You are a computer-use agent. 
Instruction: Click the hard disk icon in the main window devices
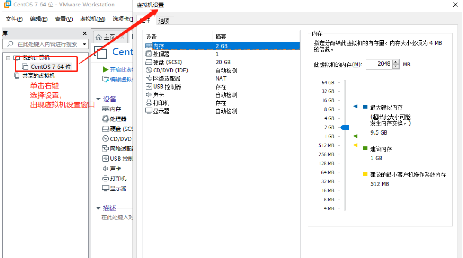point(105,129)
